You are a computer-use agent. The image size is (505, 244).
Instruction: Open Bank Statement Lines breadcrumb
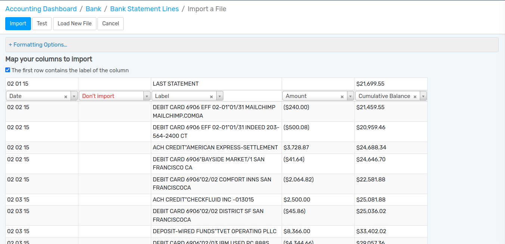tap(145, 9)
